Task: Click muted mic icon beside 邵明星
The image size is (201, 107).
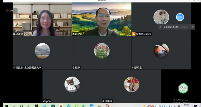Action: point(133,68)
